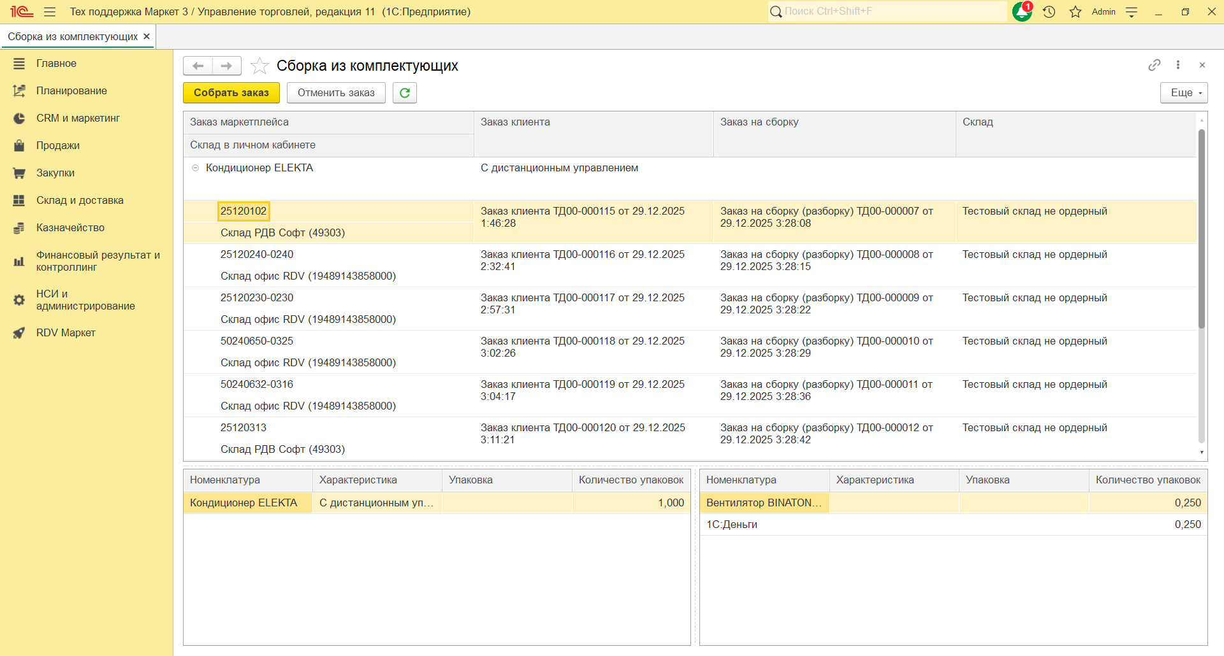Open the Еще dropdown menu

tap(1184, 93)
